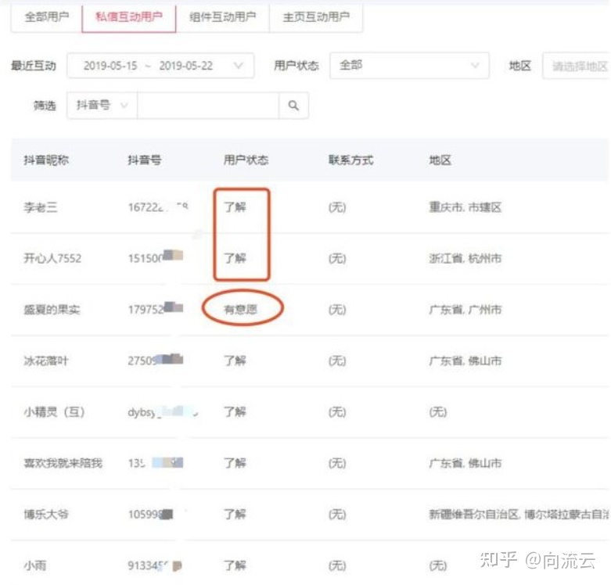The width and height of the screenshot is (611, 585).
Task: Select the user 冰花落叶
Action: tap(44, 361)
